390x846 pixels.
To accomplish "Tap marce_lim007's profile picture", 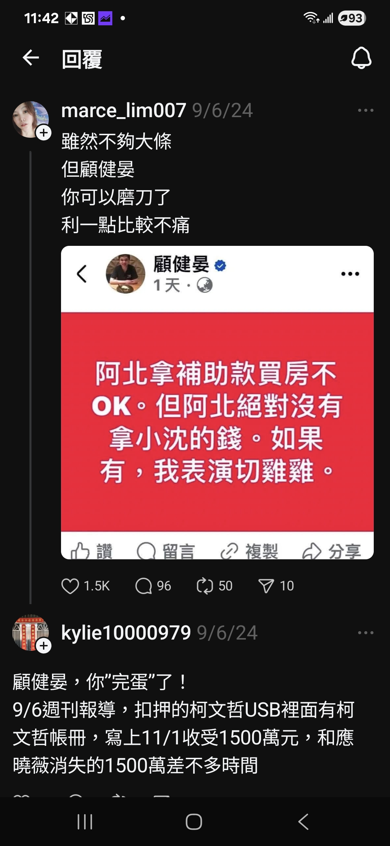I will tap(30, 119).
